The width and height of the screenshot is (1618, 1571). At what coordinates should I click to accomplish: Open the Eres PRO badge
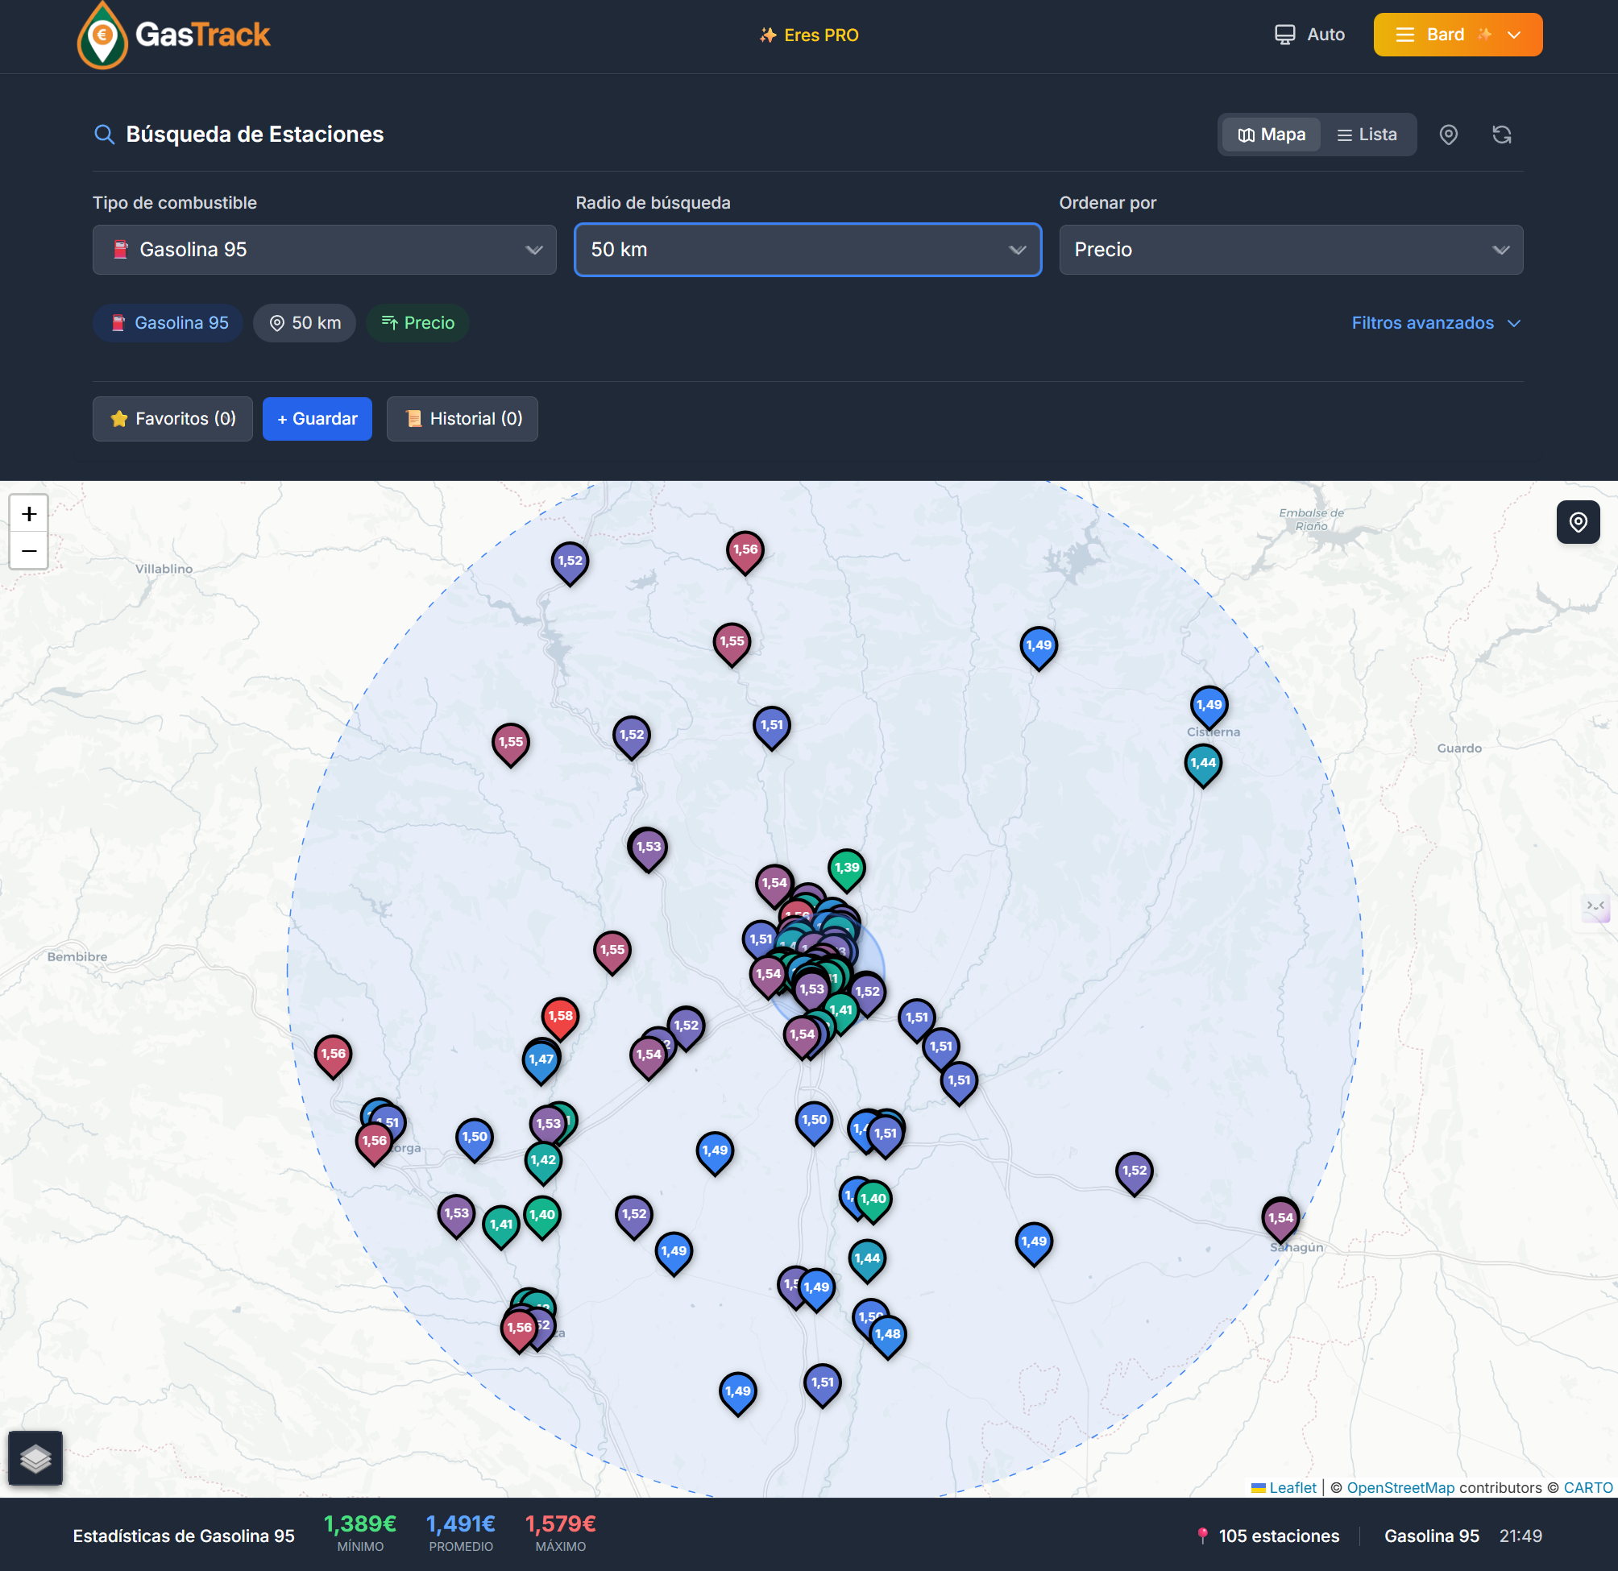(809, 35)
